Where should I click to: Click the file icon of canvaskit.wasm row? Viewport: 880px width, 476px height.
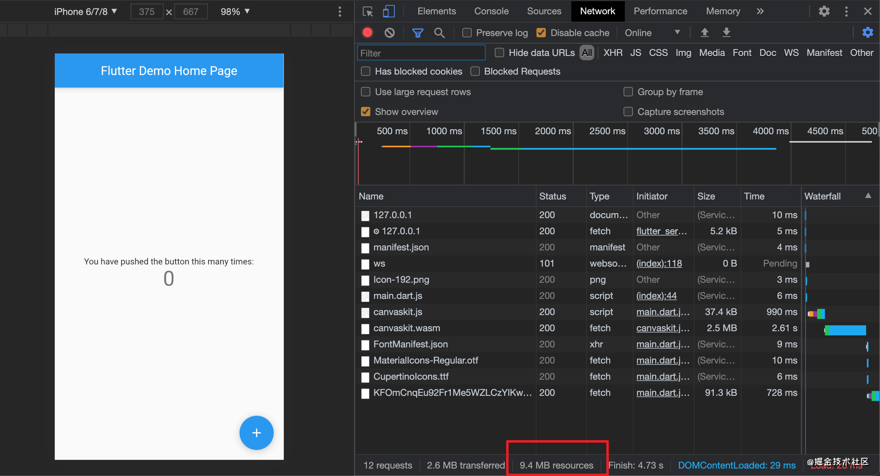tap(365, 329)
